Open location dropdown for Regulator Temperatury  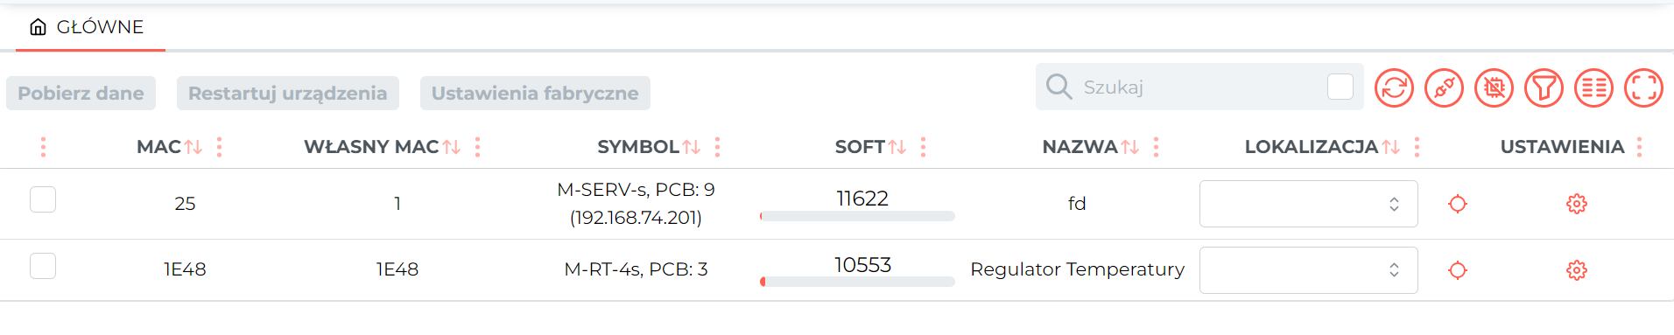coord(1308,270)
